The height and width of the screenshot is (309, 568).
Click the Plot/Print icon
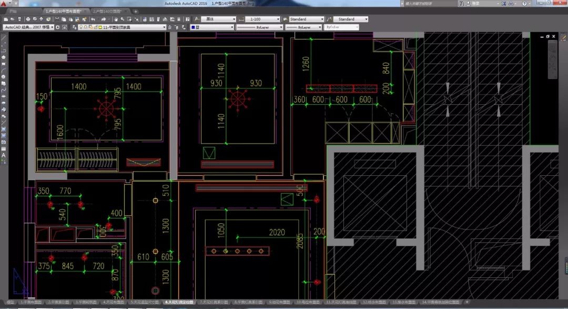click(28, 19)
